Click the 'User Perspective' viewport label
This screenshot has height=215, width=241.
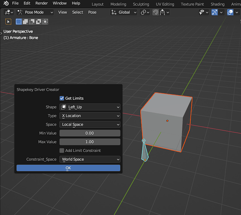[18, 31]
